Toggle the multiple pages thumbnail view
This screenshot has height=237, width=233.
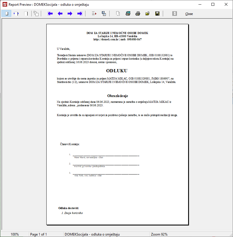point(36,14)
